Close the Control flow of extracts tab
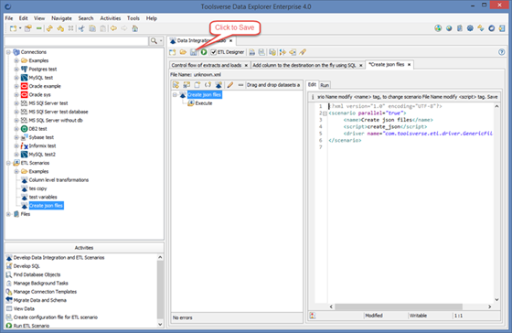This screenshot has height=333, width=512. 246,65
